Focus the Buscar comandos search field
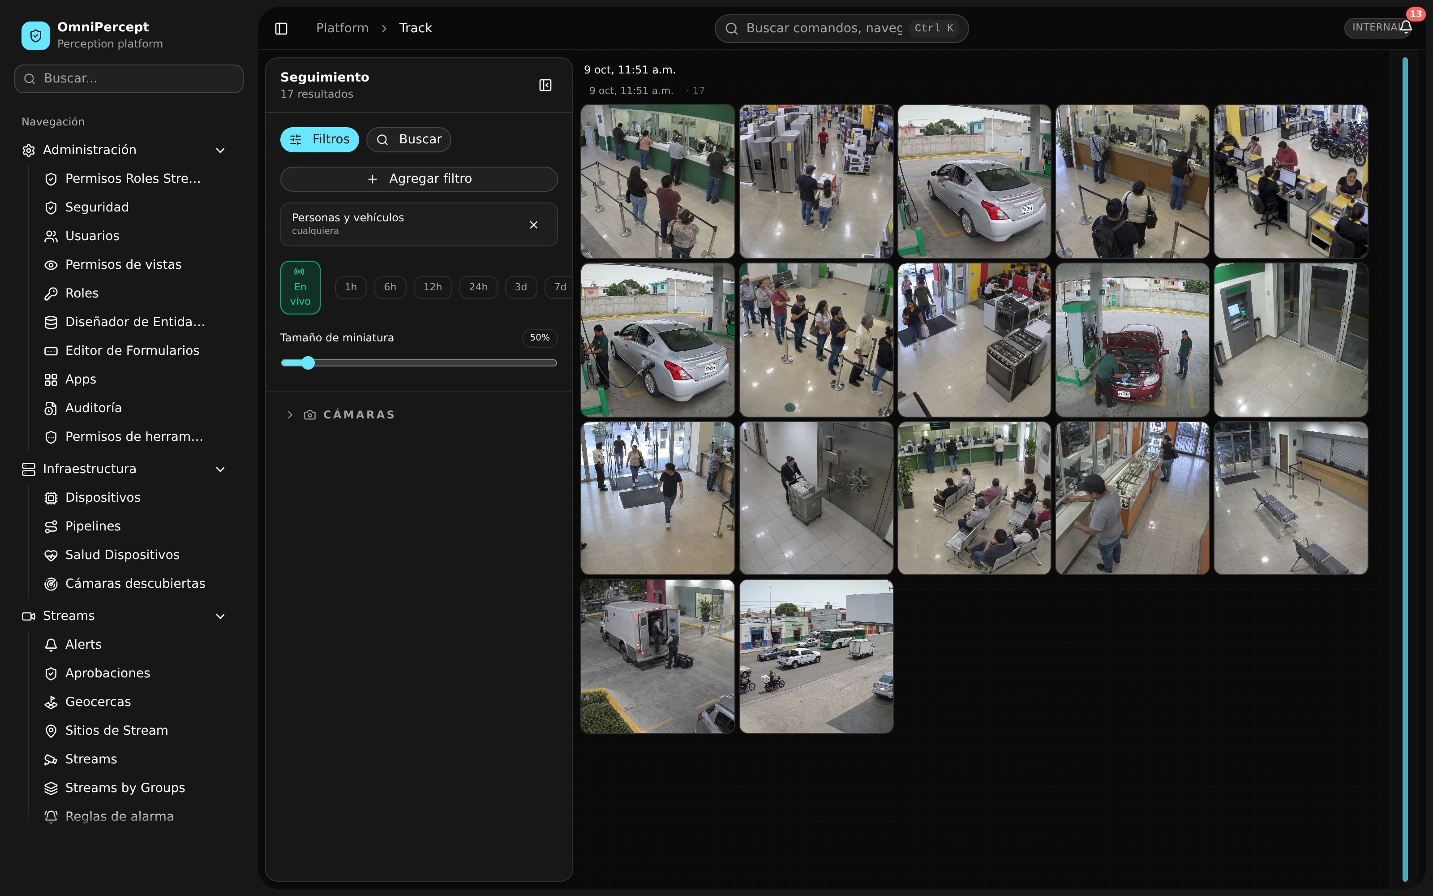This screenshot has height=896, width=1433. 841,28
